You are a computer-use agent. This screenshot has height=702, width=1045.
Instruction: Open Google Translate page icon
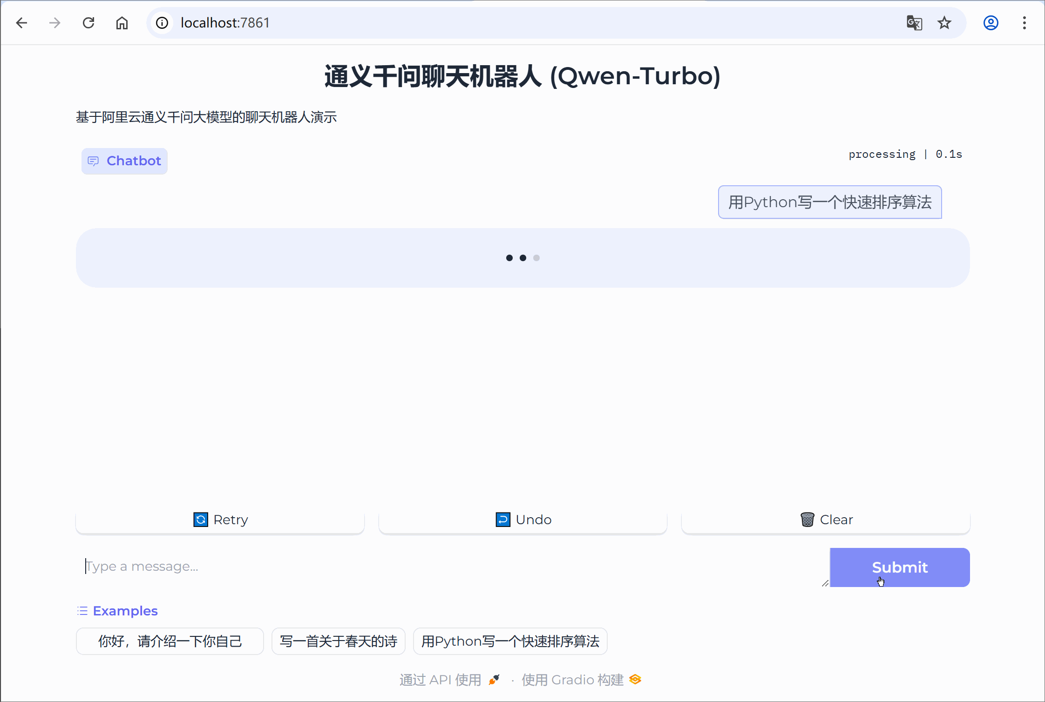tap(914, 23)
